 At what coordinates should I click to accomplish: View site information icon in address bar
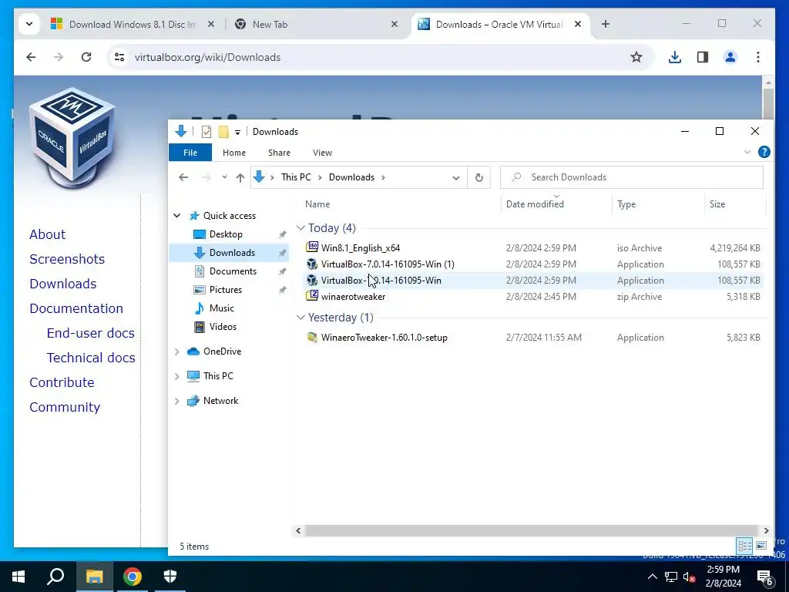pos(119,57)
